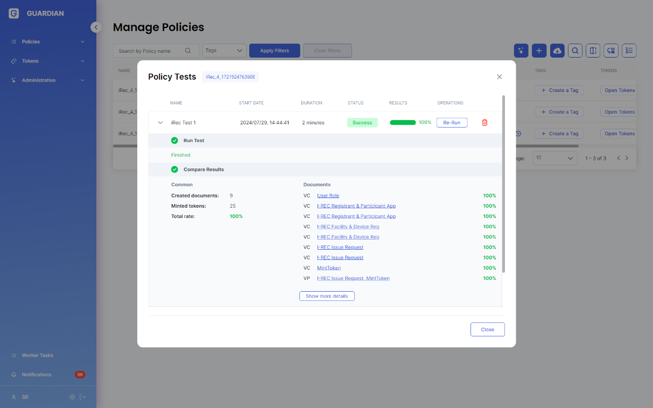653x408 pixels.
Task: Click the AI sparkles toolbar icon
Action: click(x=521, y=51)
